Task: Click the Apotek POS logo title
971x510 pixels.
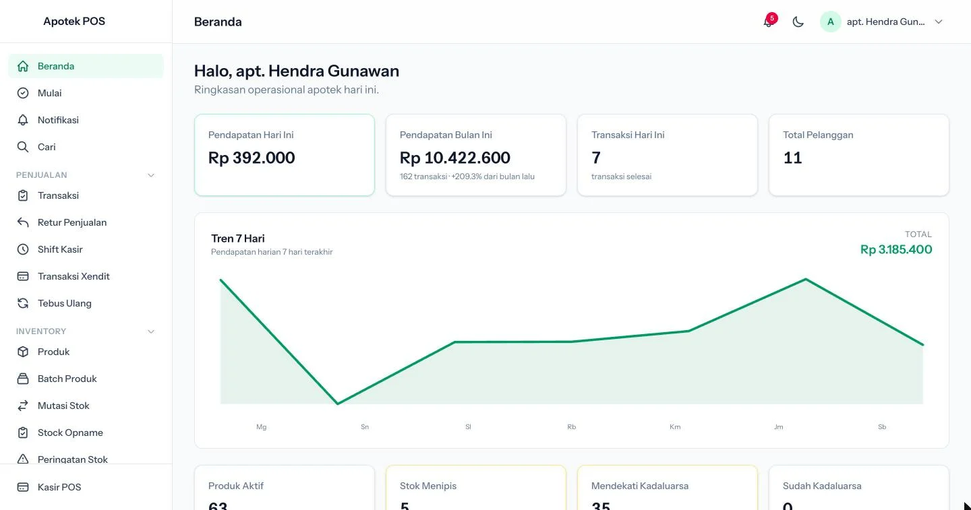Action: [74, 21]
